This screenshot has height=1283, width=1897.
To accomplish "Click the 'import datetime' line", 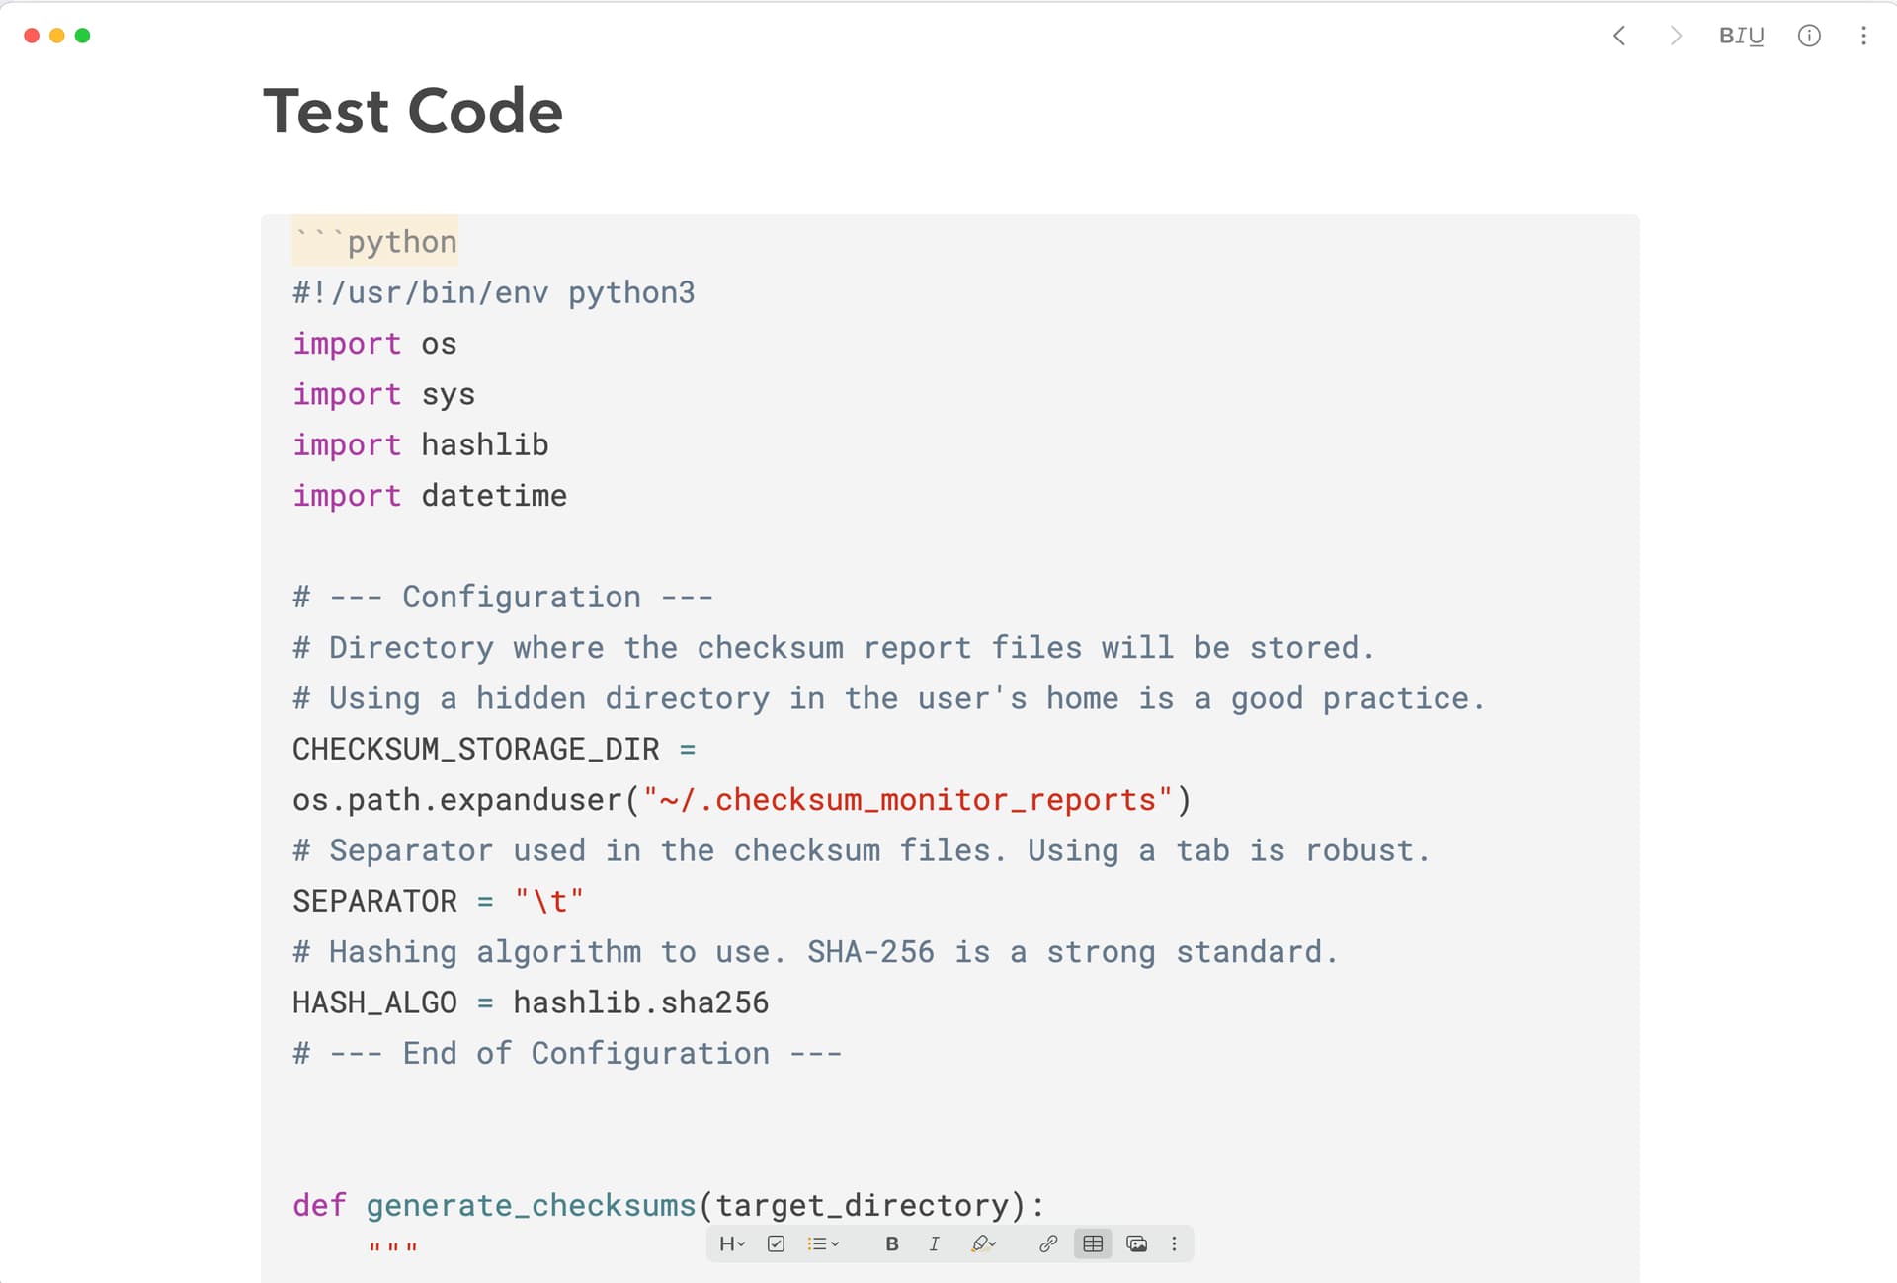I will [430, 495].
